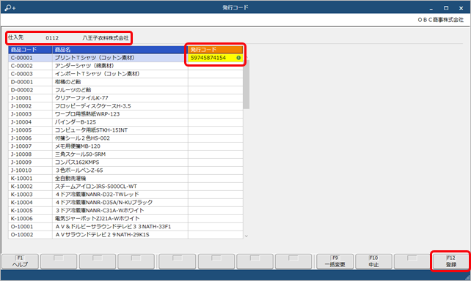Select the アンダーシャツ（綿素材） row
The image size is (471, 281).
[125, 66]
